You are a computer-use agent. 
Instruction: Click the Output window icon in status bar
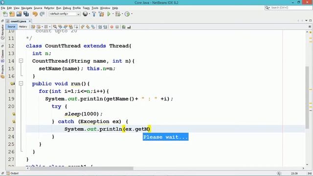pos(8,173)
